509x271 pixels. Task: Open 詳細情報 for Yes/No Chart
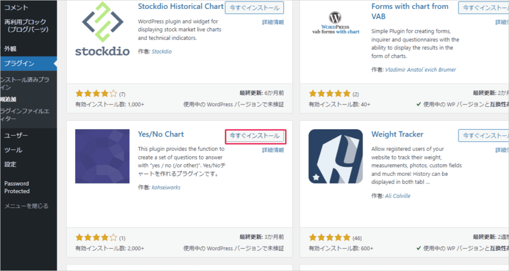pos(273,150)
